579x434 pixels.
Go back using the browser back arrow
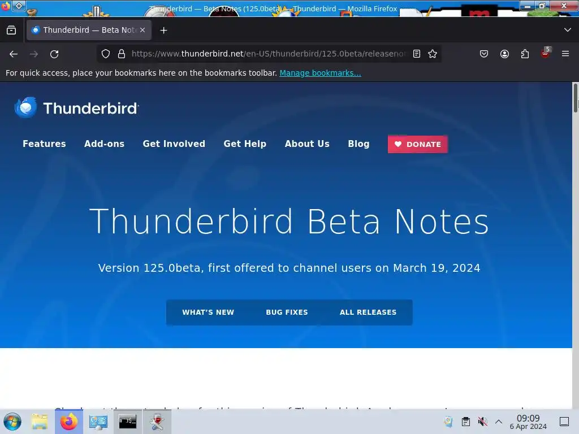[14, 54]
